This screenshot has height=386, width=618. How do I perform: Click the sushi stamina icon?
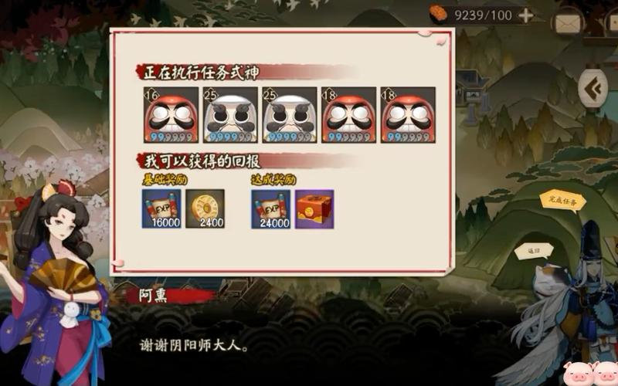(x=438, y=14)
